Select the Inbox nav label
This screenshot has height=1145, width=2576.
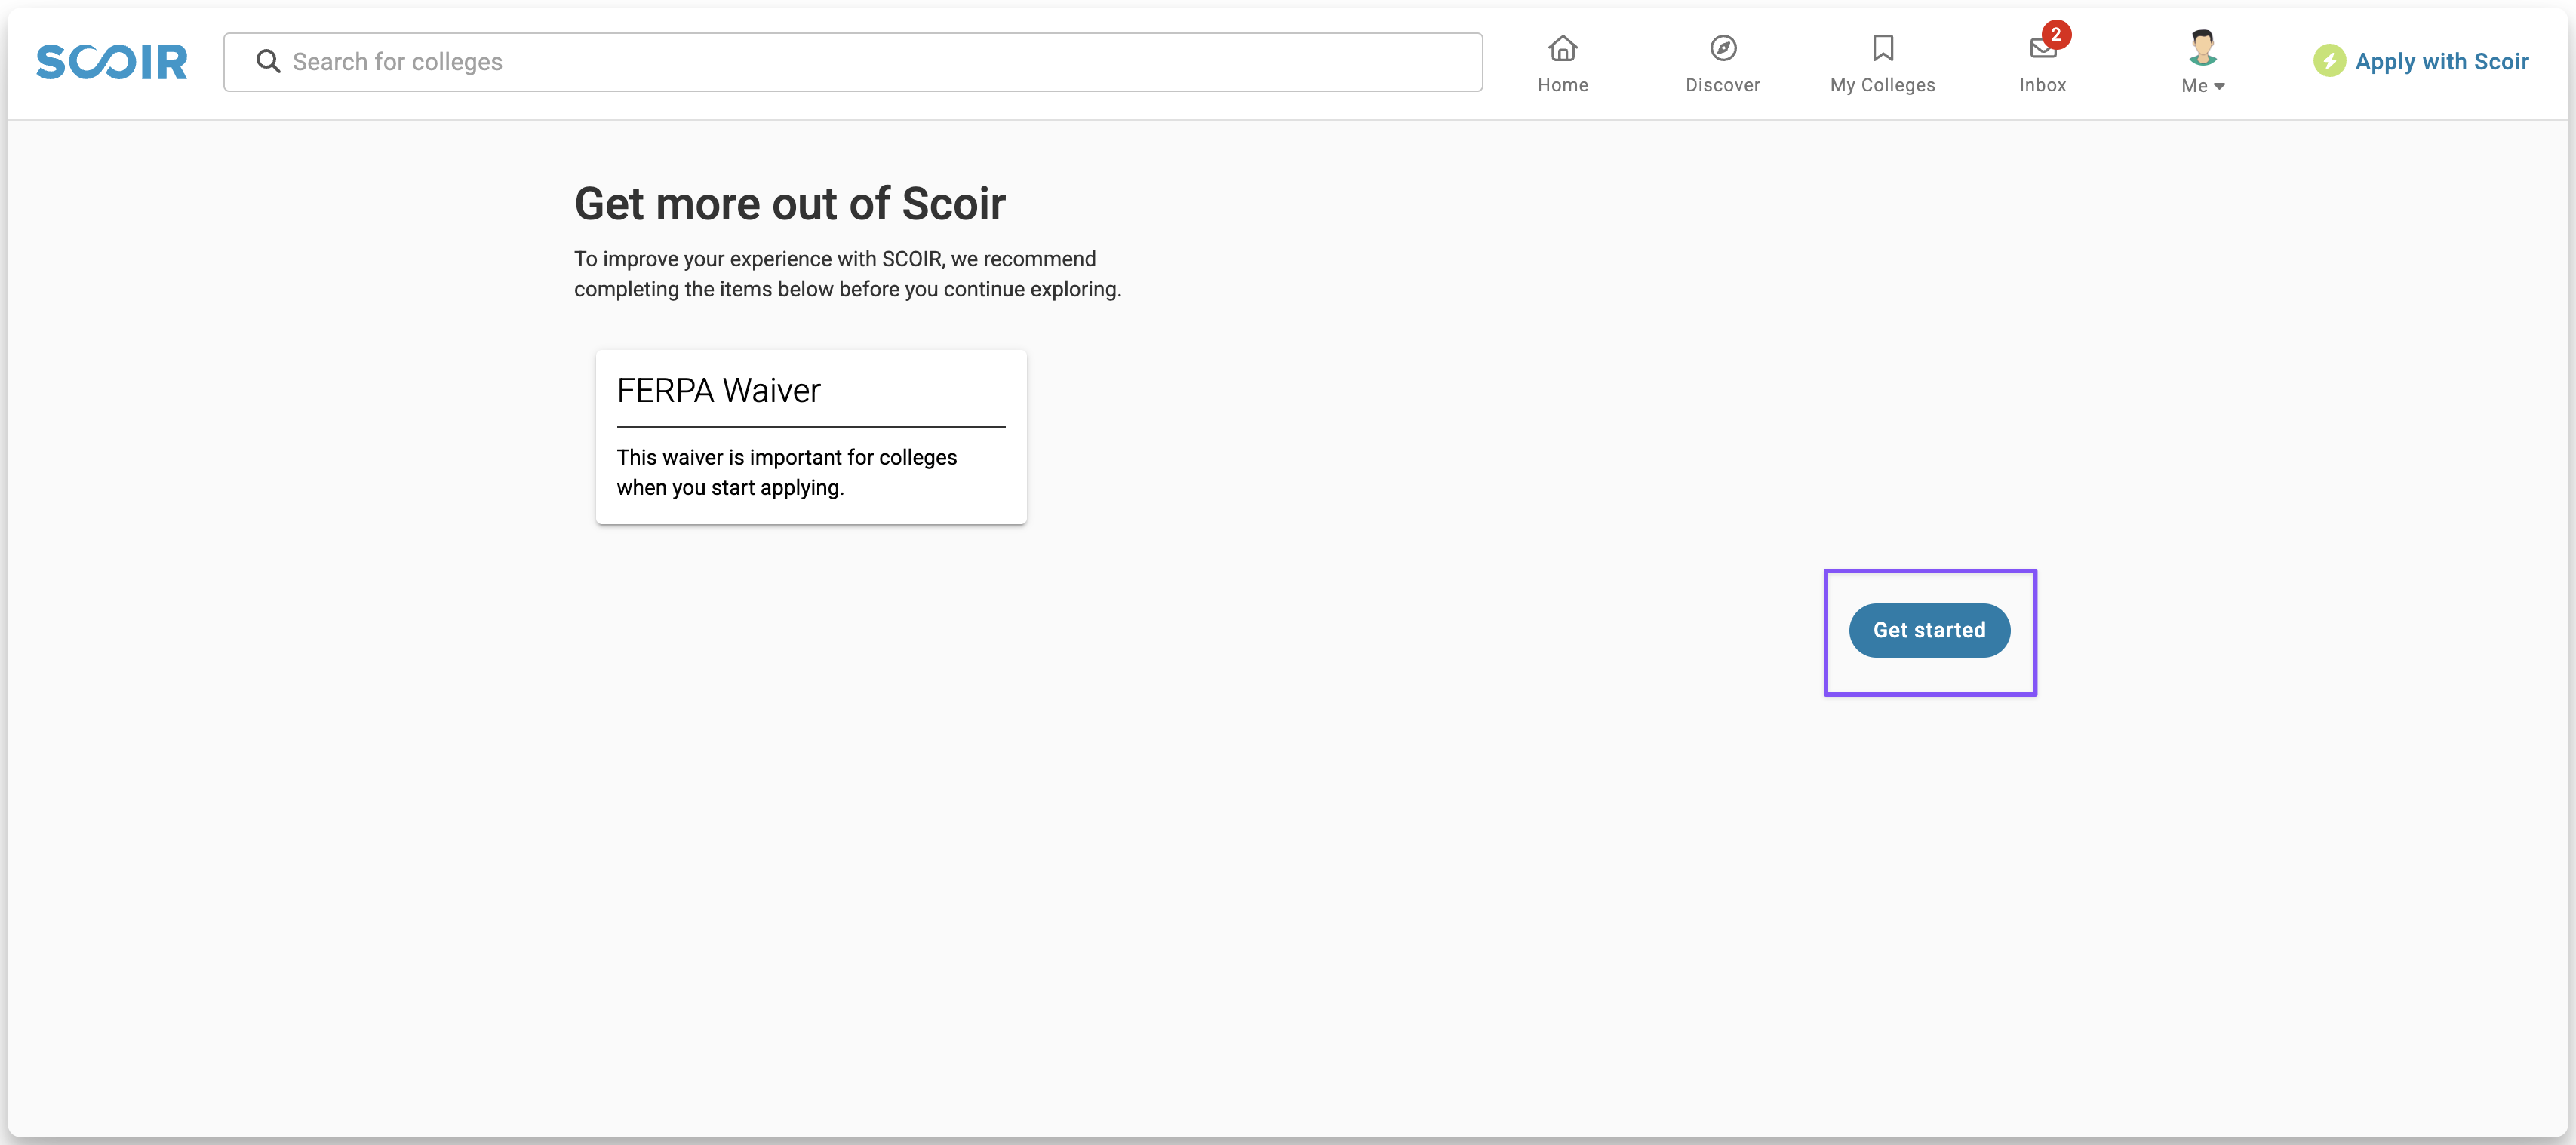pos(2042,86)
